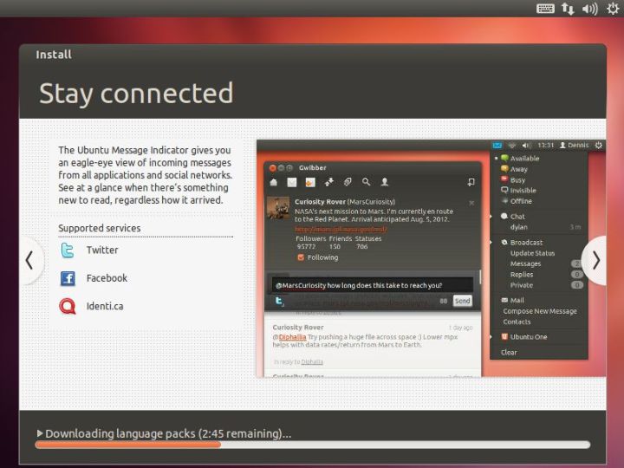Open the Dennis user menu
The image size is (624, 468).
point(574,146)
